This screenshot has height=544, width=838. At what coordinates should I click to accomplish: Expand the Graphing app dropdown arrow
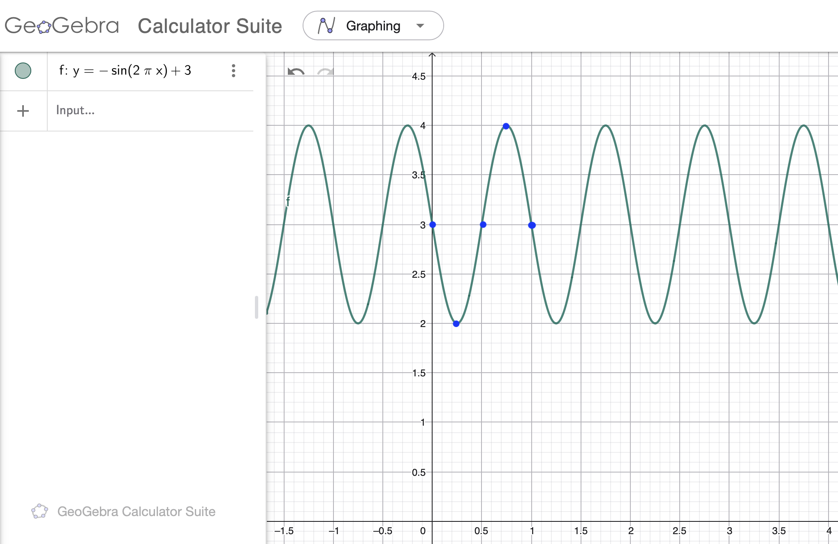coord(420,26)
